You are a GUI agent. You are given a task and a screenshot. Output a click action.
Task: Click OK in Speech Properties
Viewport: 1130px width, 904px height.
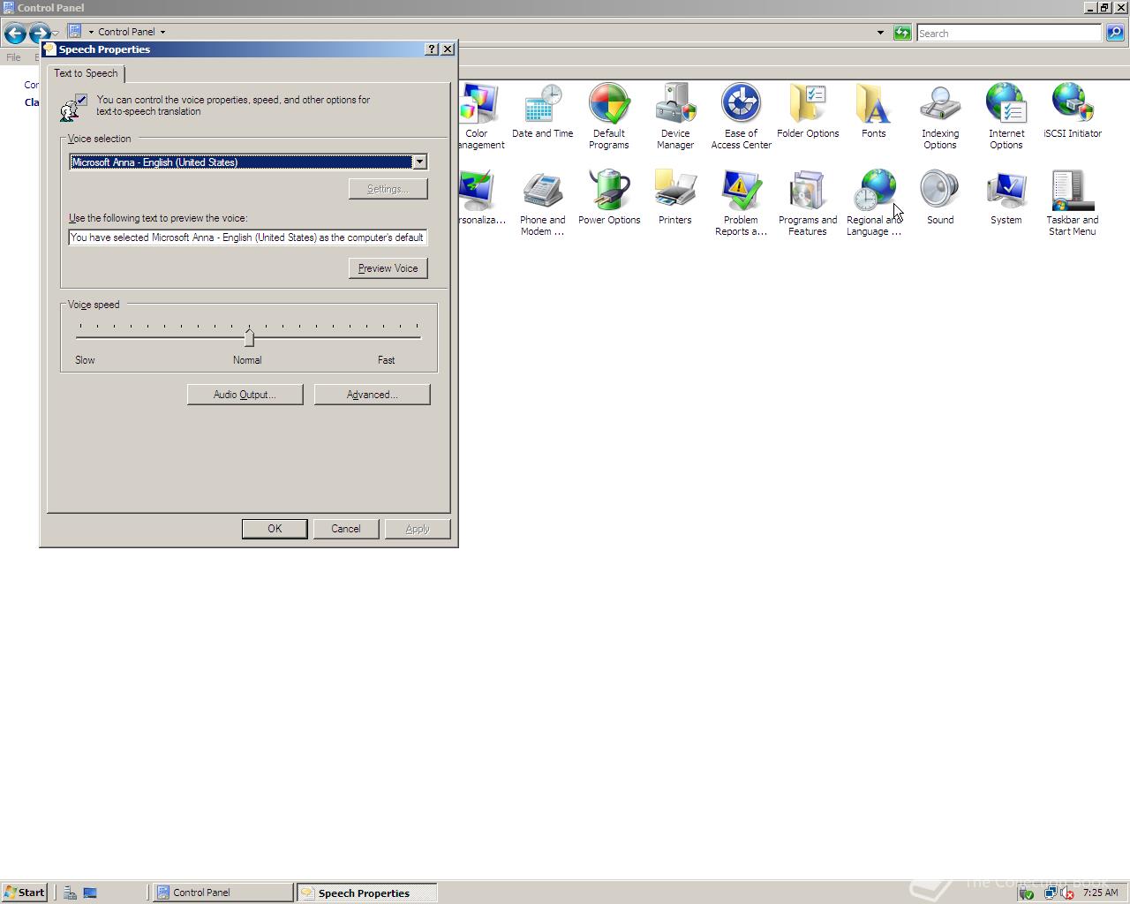[275, 529]
